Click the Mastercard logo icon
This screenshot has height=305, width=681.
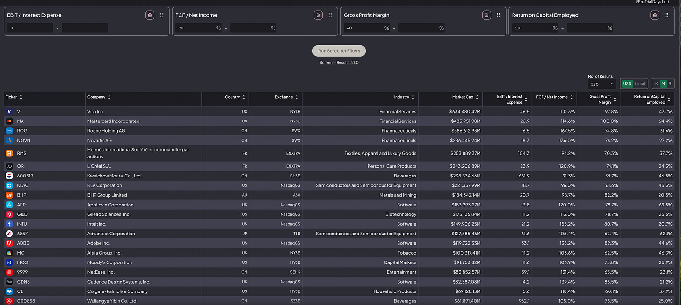click(x=9, y=121)
